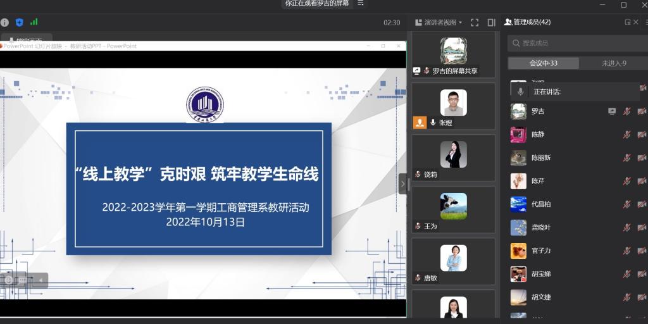Image resolution: width=648 pixels, height=324 pixels.
Task: Enter full screen mode icon
Action: point(475,22)
